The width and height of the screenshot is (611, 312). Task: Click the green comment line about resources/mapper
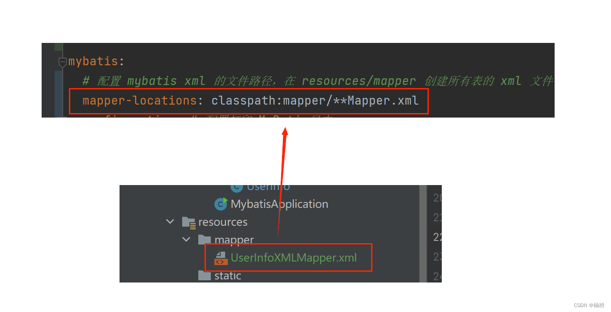318,81
